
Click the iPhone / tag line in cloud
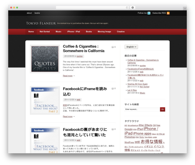tap(151, 129)
